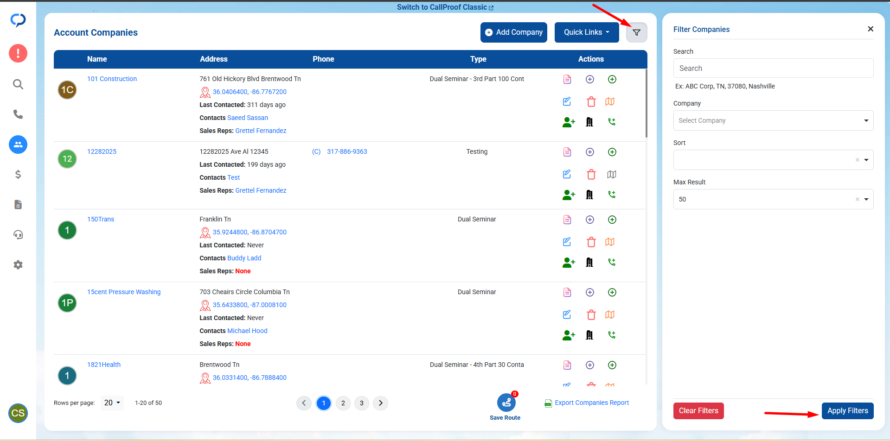Viewport: 890px width, 441px height.
Task: Click Export Companies Report link
Action: click(587, 403)
